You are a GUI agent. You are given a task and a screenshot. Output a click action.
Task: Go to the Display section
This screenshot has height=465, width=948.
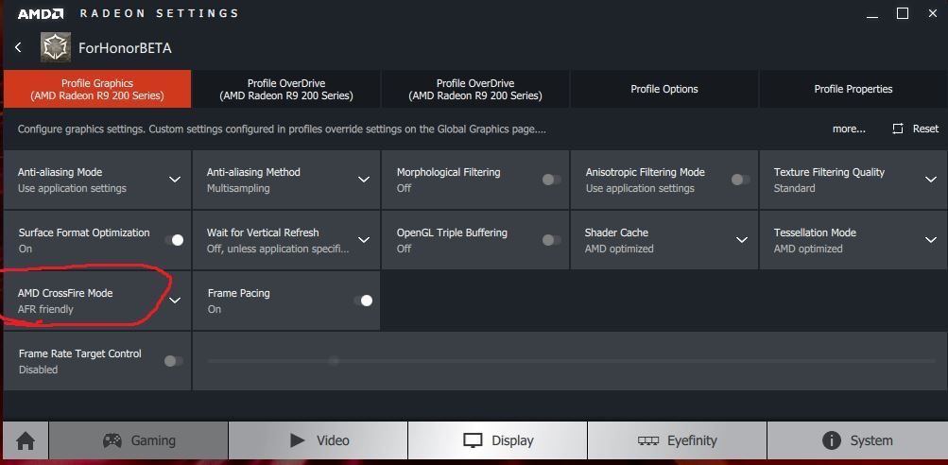[497, 440]
